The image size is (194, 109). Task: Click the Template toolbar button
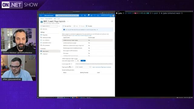click(89, 26)
